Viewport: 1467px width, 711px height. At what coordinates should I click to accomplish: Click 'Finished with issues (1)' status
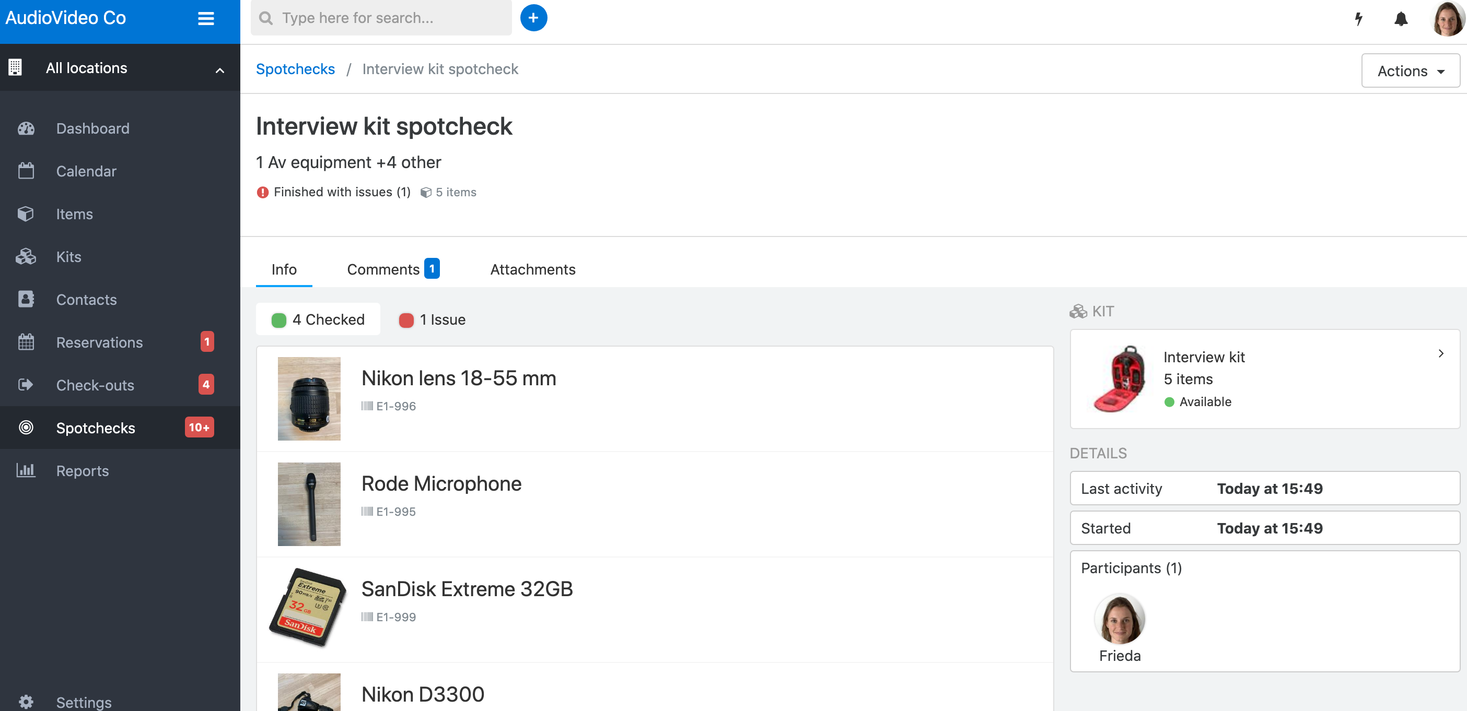(342, 193)
